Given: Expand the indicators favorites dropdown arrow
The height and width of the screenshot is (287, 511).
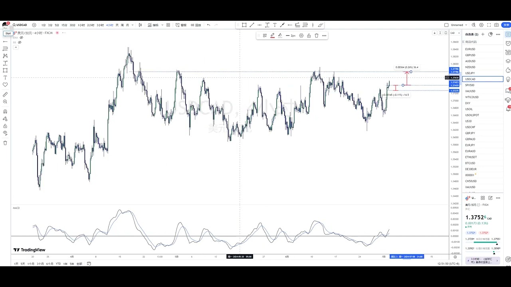Looking at the screenshot, I should tap(163, 25).
